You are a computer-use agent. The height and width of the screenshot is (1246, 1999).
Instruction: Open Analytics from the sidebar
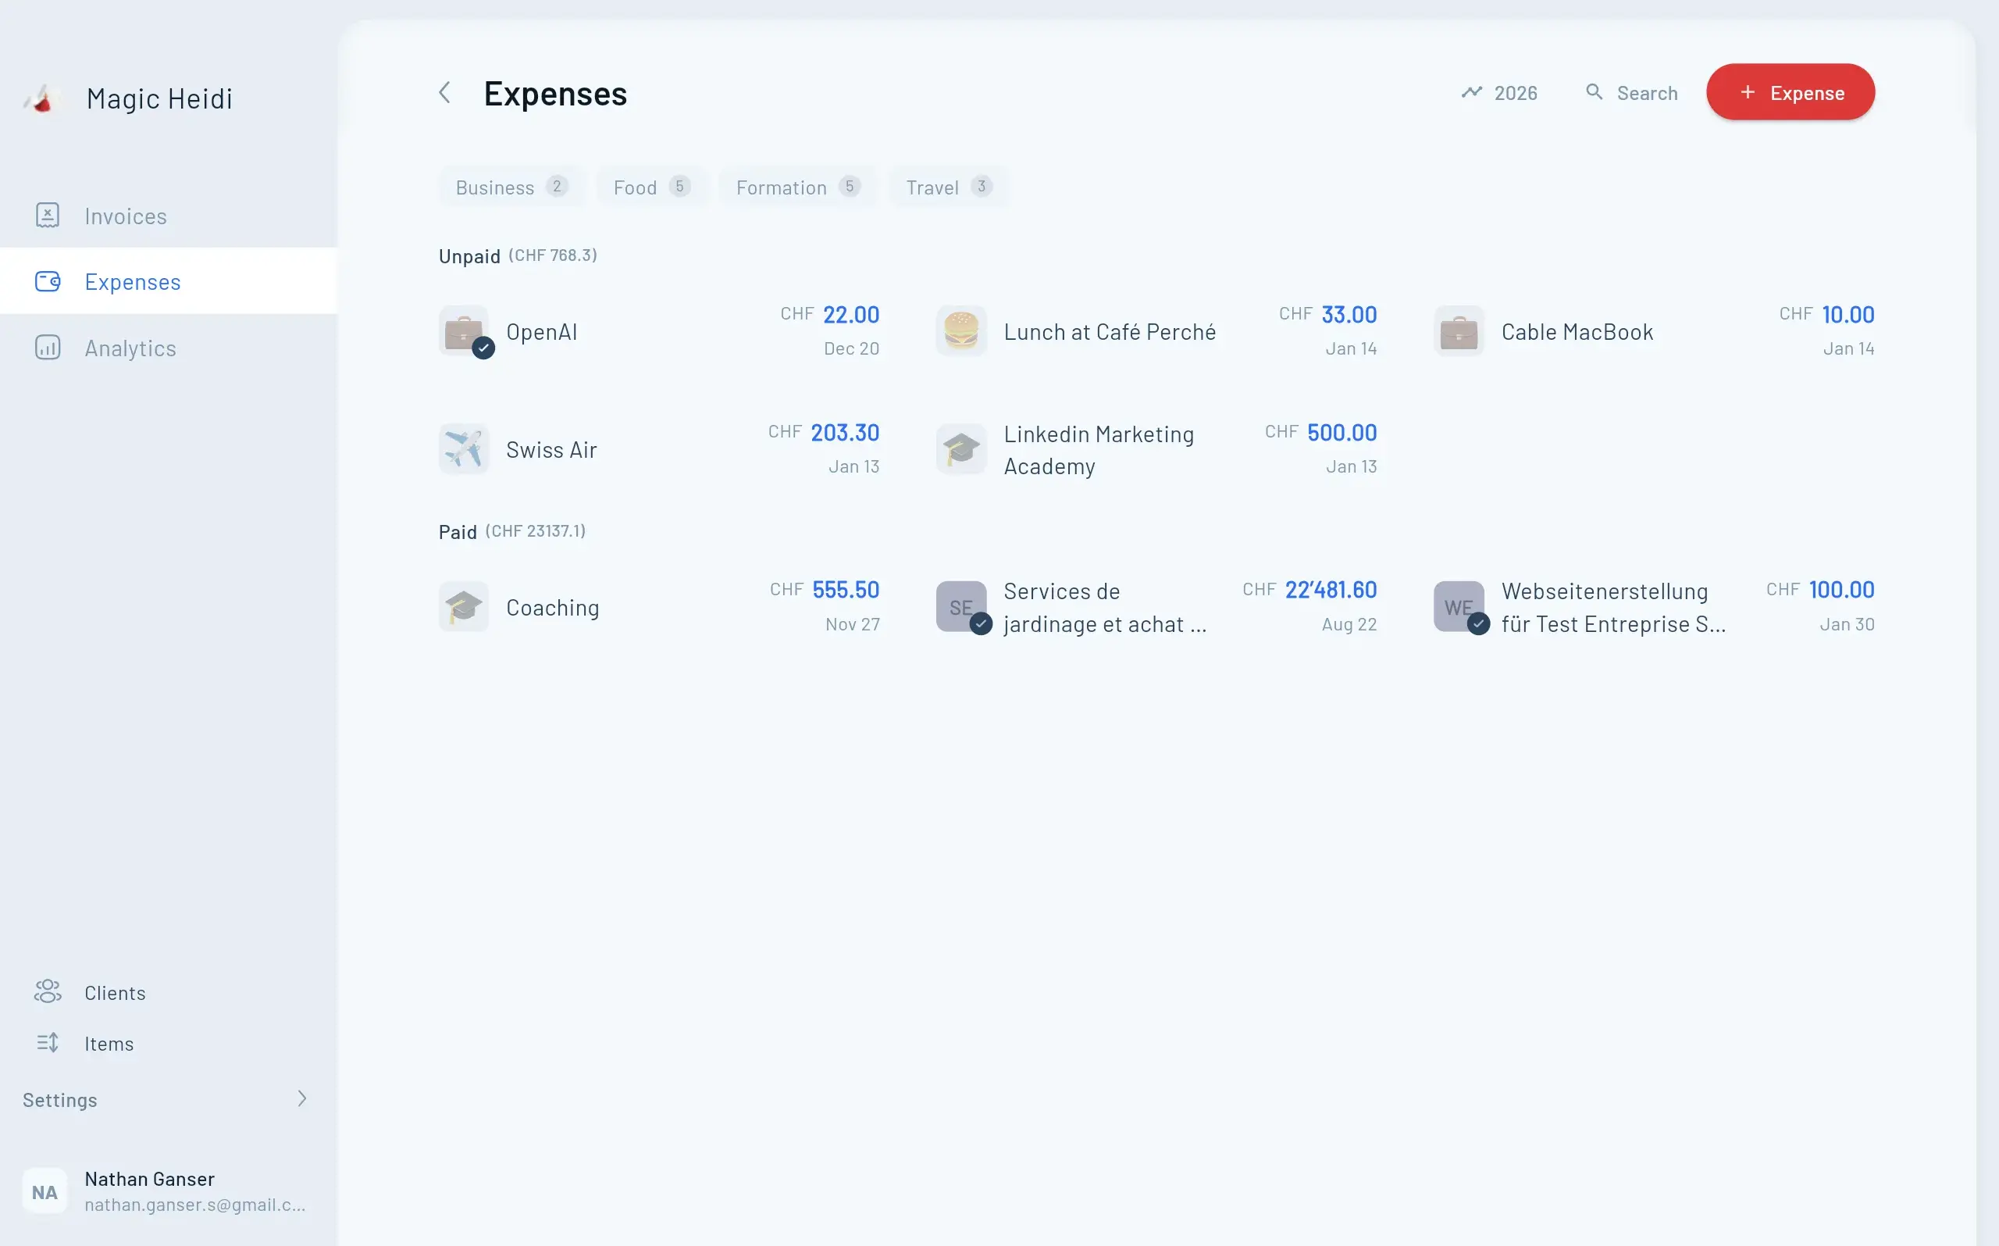pyautogui.click(x=130, y=348)
